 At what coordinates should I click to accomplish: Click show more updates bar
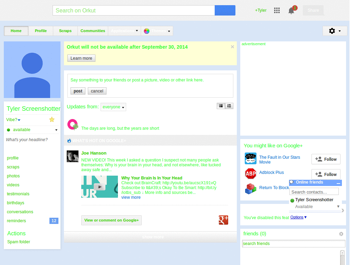tap(150, 237)
